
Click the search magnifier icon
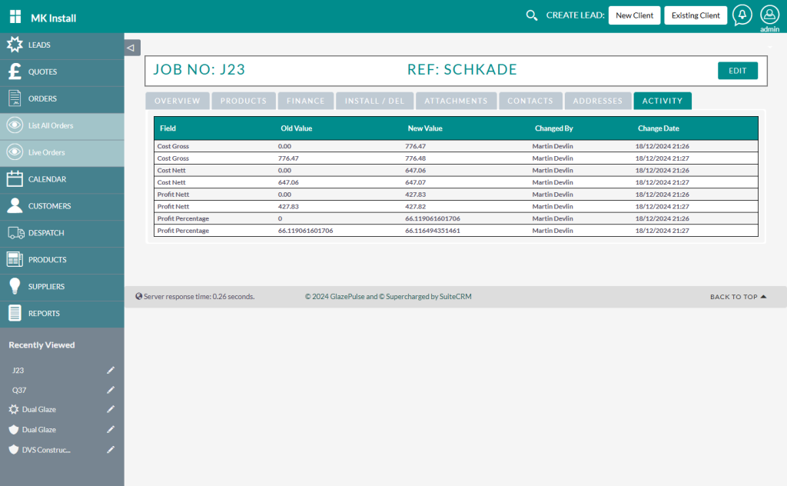coord(531,15)
